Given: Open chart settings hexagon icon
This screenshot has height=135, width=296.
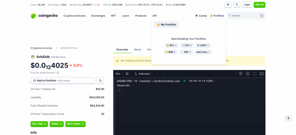Looking at the screenshot, I should coord(248,74).
